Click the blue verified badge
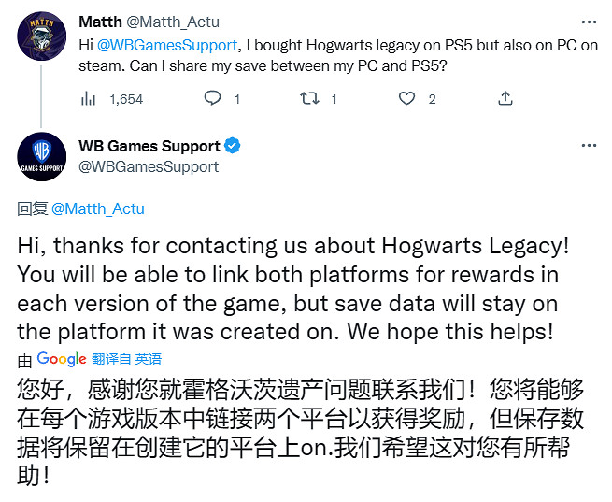This screenshot has width=612, height=502. (233, 146)
